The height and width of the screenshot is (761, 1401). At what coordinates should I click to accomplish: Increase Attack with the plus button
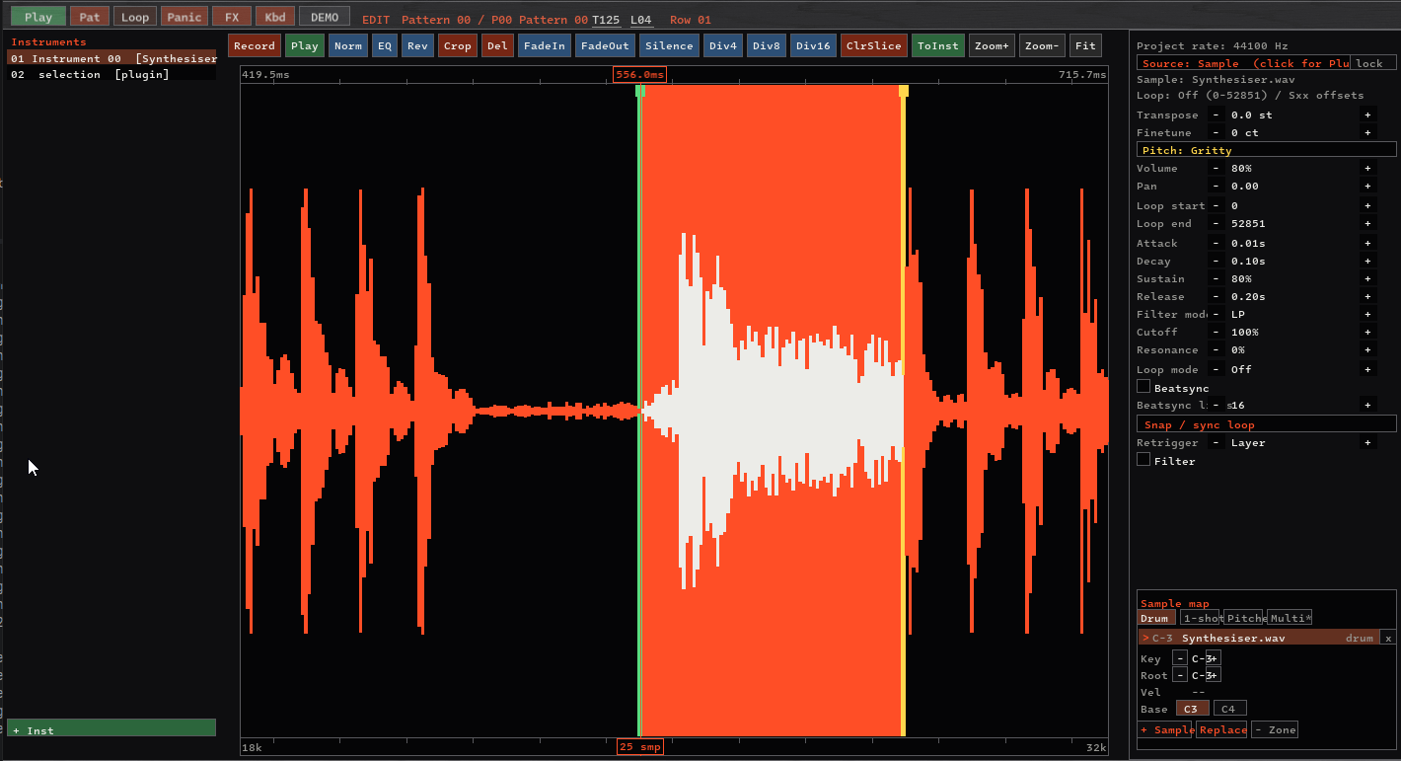click(1367, 244)
